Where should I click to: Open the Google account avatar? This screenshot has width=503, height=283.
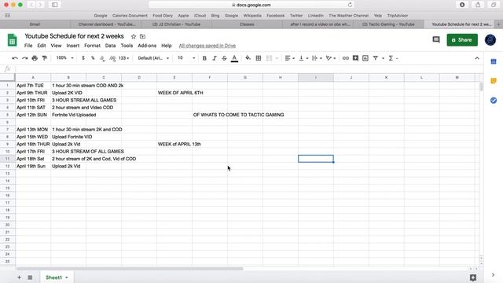(x=490, y=40)
